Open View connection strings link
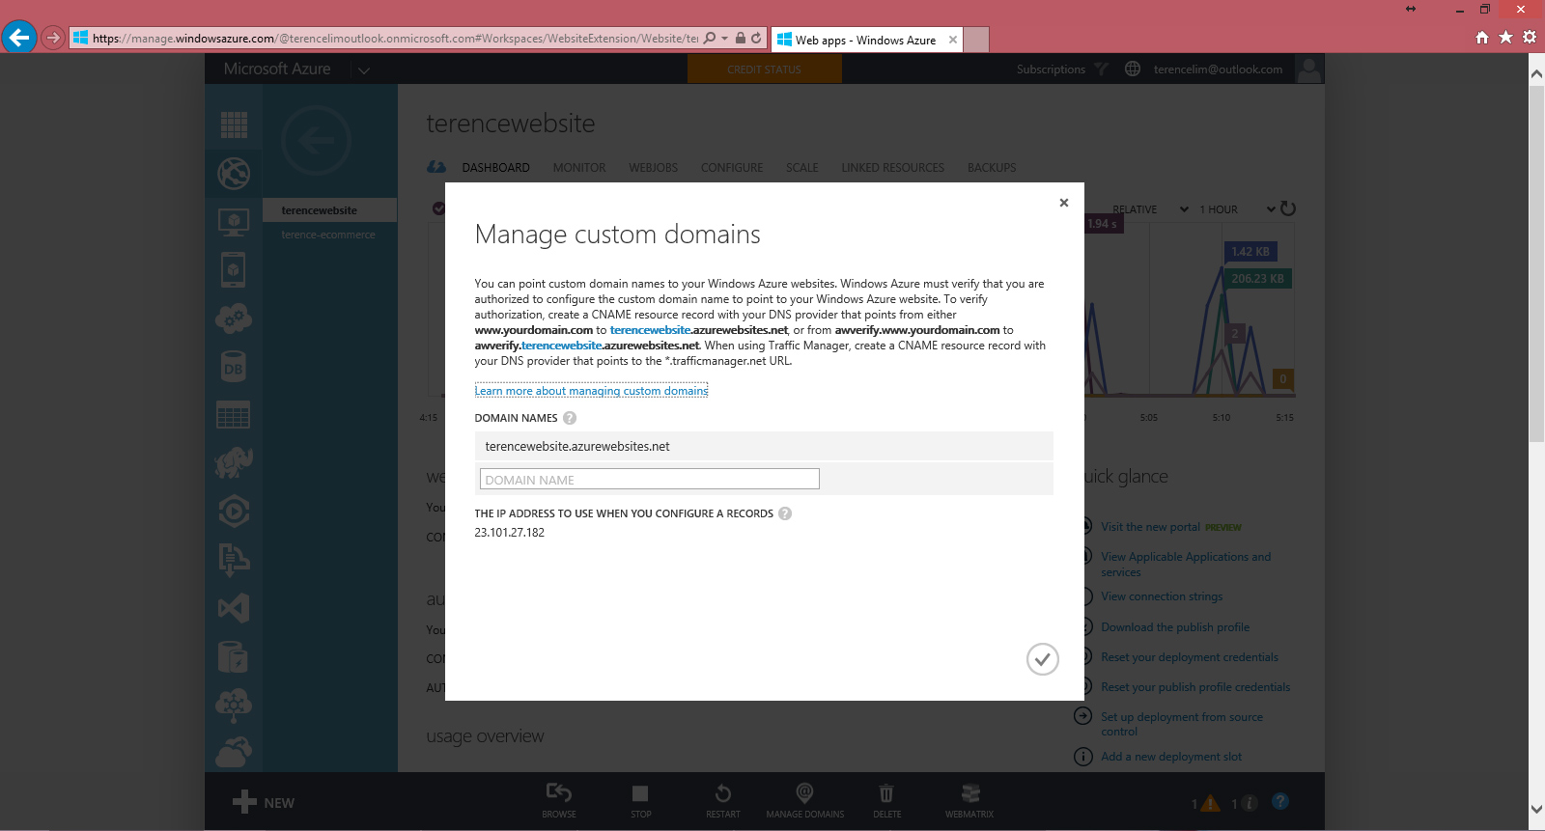The image size is (1545, 831). (1162, 596)
